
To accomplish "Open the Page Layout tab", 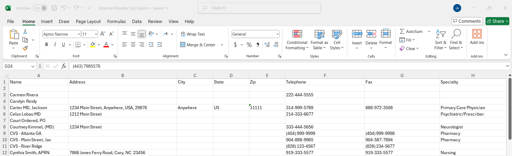I will 88,21.
